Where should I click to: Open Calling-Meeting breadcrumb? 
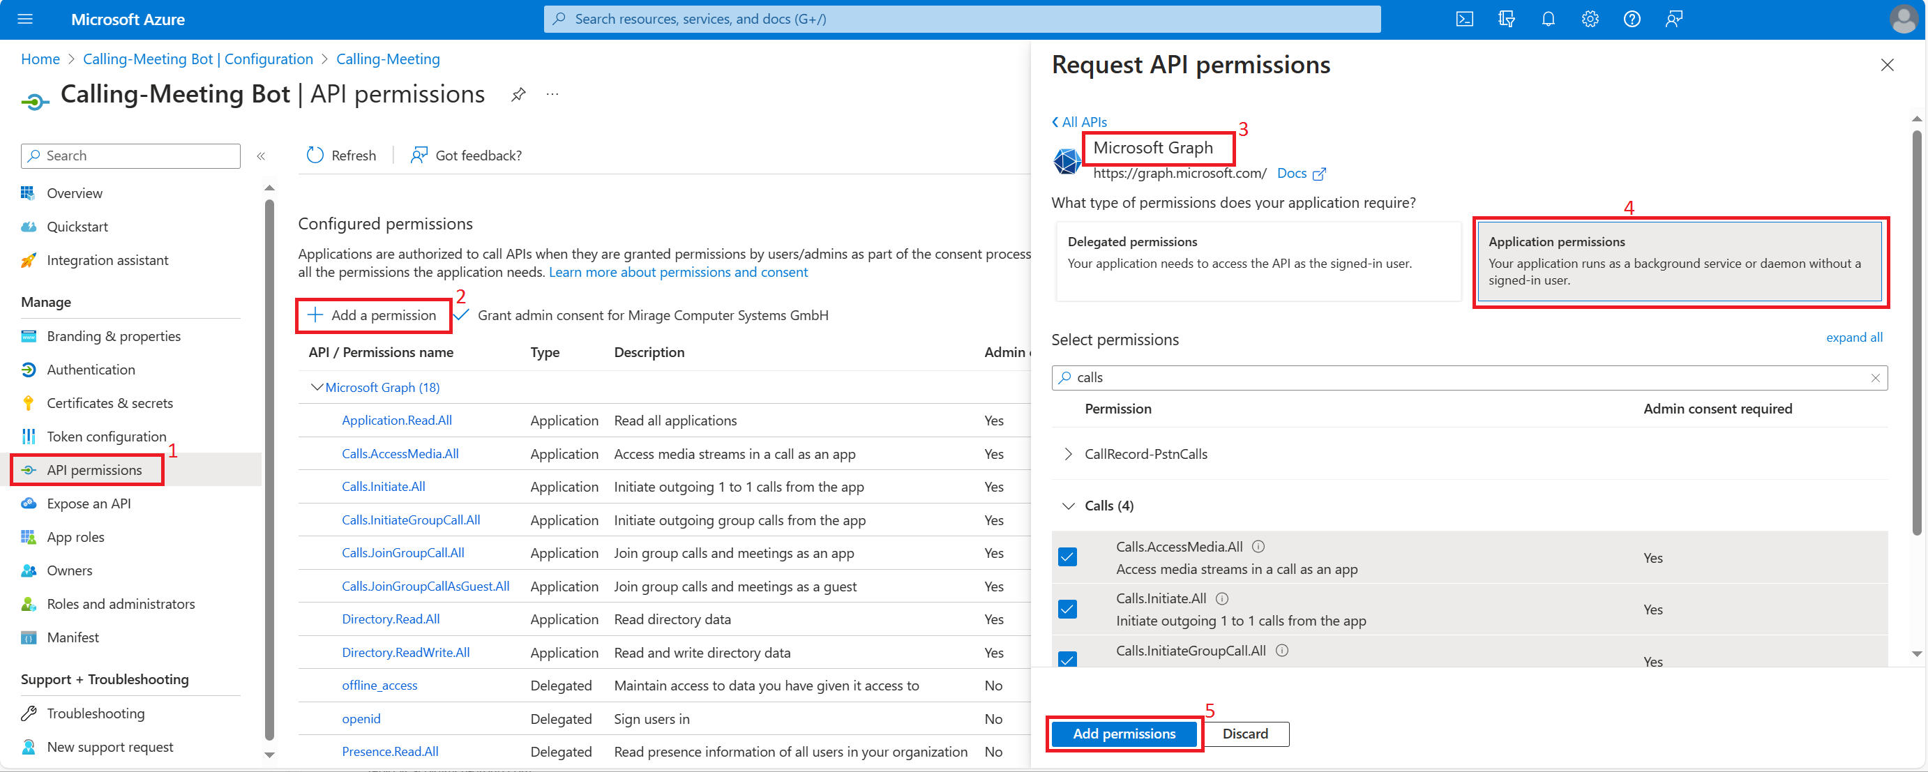[x=388, y=59]
